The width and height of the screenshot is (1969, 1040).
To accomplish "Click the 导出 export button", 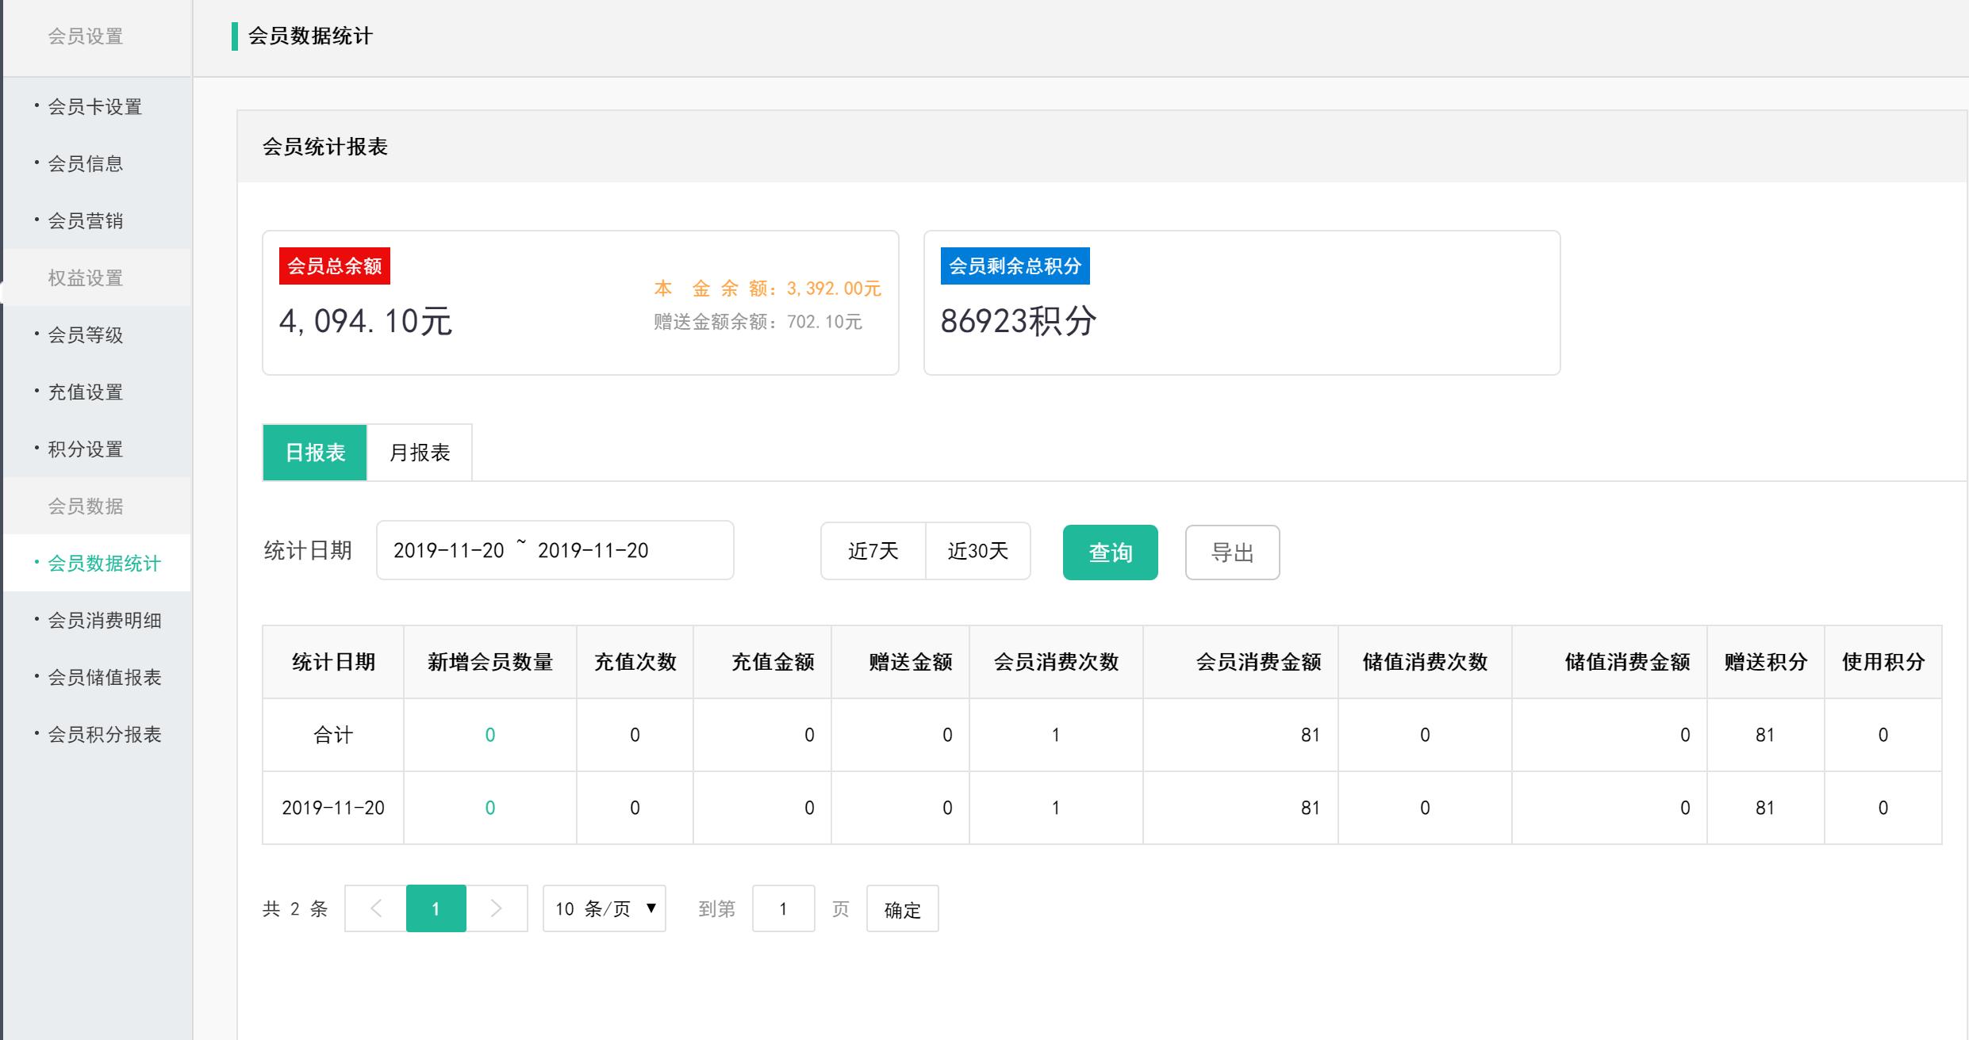I will tap(1232, 552).
